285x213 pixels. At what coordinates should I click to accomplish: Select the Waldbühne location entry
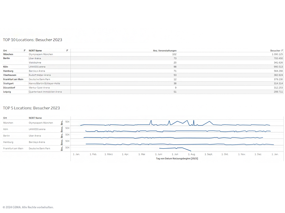tap(35, 63)
